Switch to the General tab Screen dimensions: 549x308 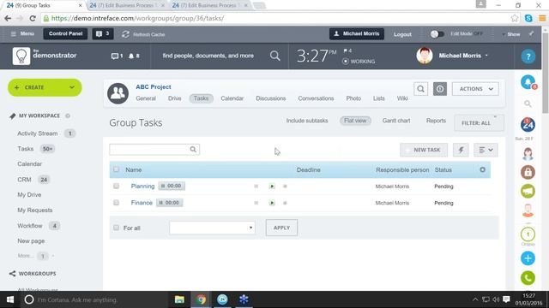click(x=146, y=98)
